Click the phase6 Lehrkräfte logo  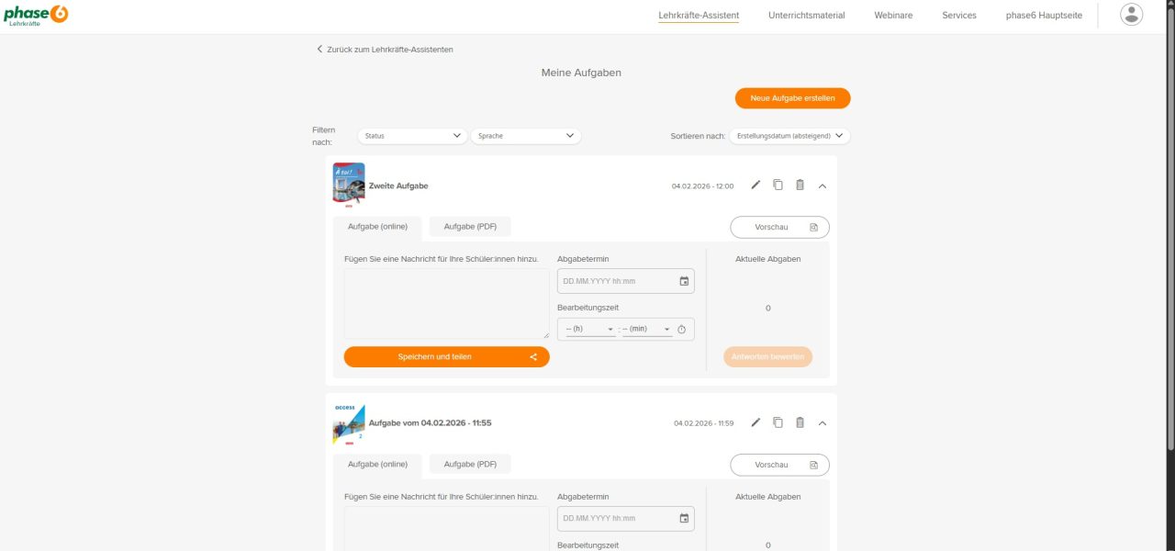35,15
